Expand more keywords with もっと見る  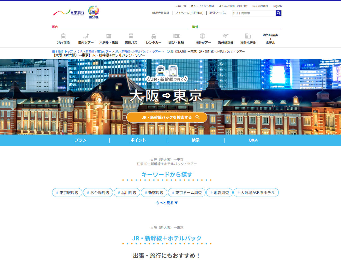[167, 203]
